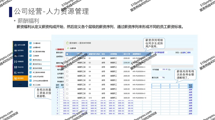
Task: Expand the three-dots more item in the sidebar
Action: coord(20,85)
